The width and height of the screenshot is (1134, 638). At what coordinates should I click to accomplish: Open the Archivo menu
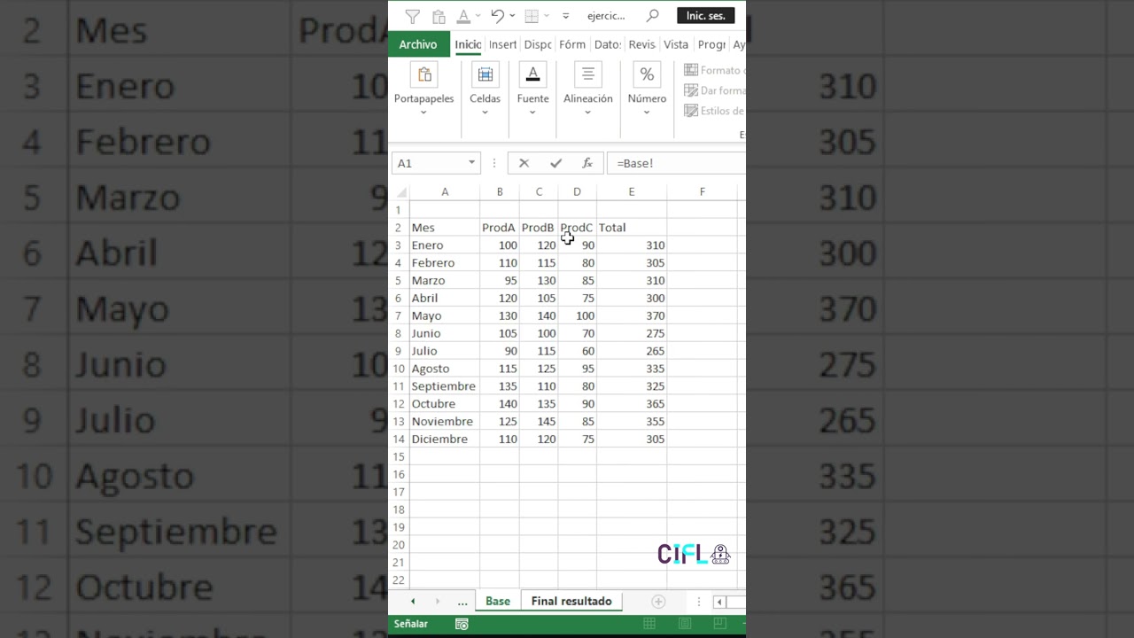pos(418,44)
